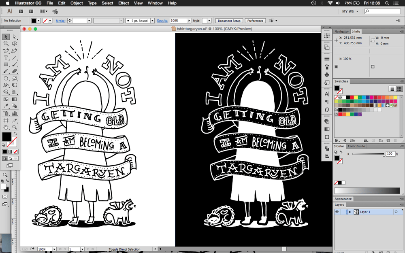Screen dimensions: 405x253
Task: Open the 5 pt. Round brush dropdown
Action: [x=152, y=21]
